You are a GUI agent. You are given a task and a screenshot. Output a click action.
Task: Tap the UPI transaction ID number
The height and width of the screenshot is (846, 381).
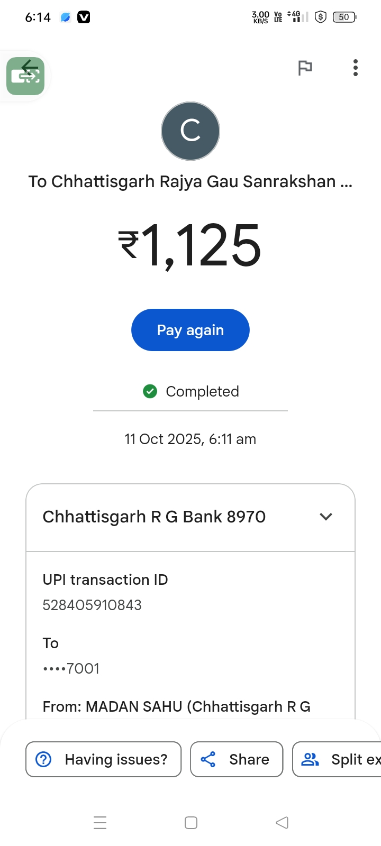(x=92, y=605)
